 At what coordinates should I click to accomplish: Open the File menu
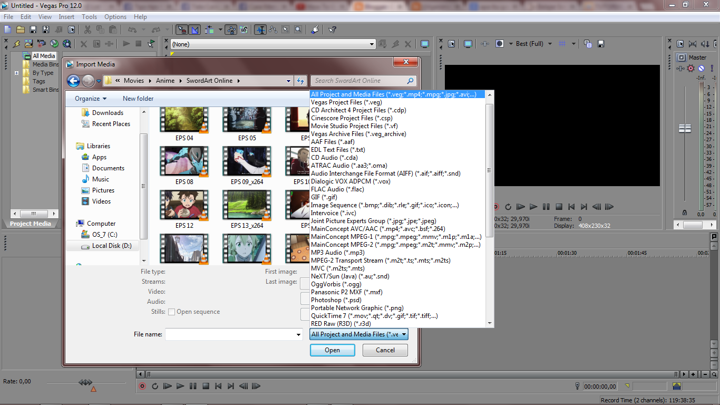(x=8, y=17)
